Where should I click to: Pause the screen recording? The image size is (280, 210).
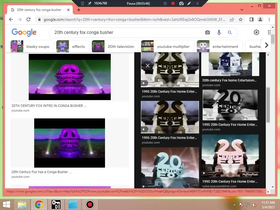tap(165, 3)
